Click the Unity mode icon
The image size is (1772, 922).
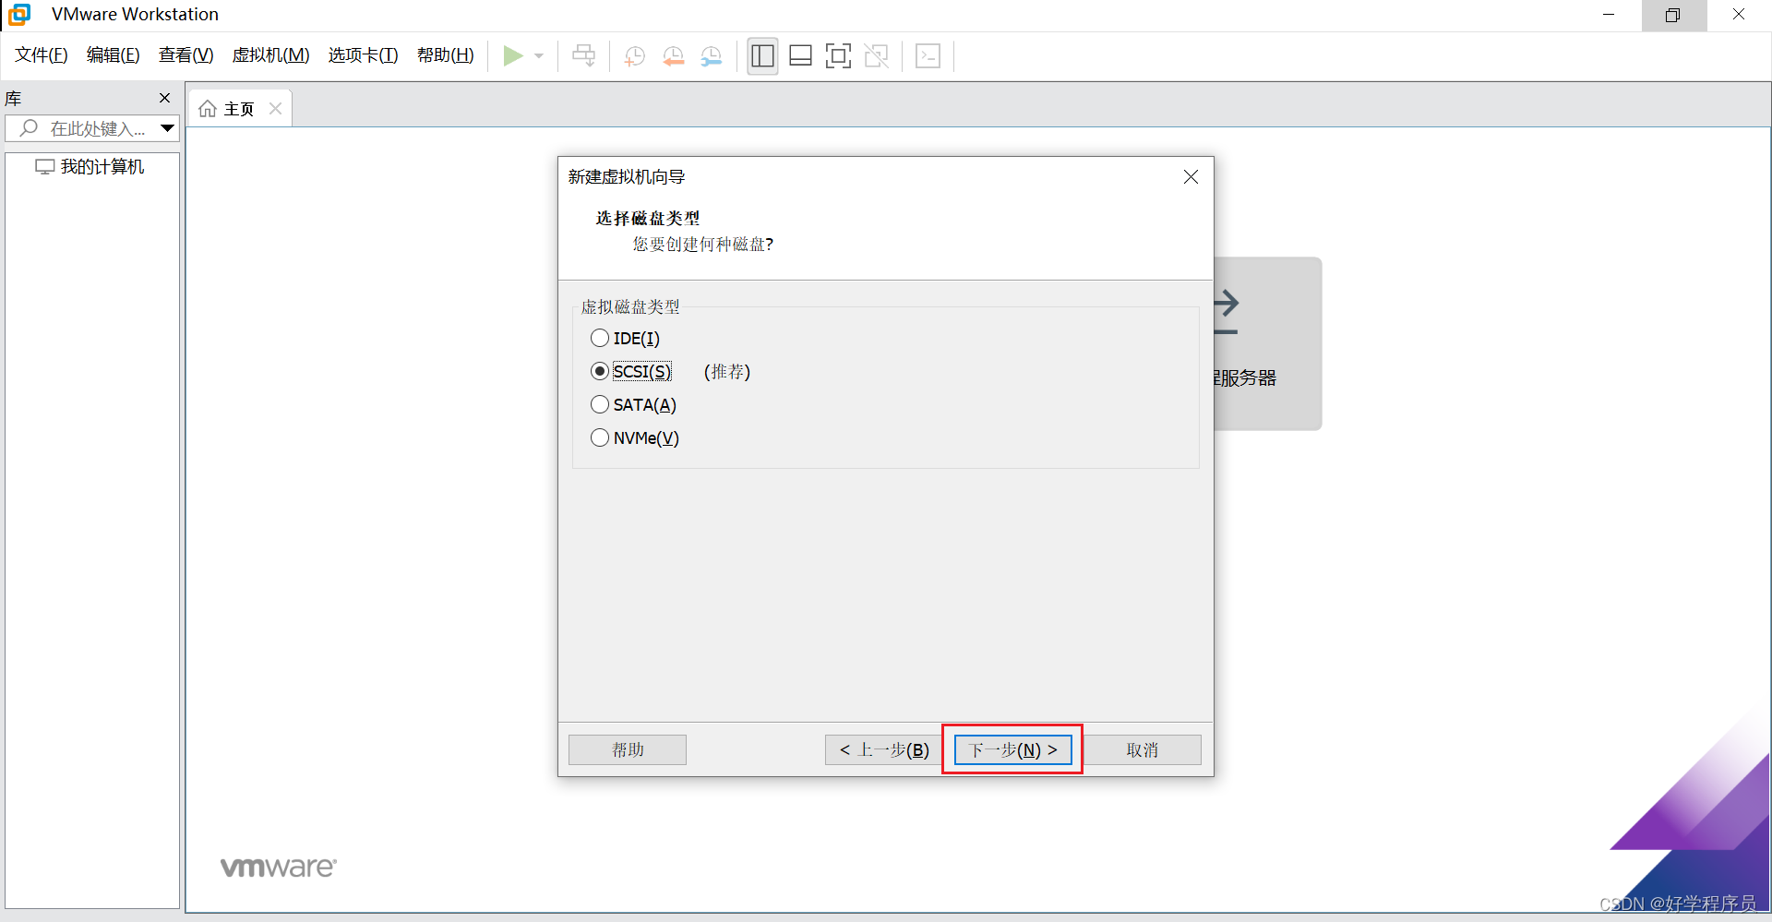pyautogui.click(x=877, y=56)
